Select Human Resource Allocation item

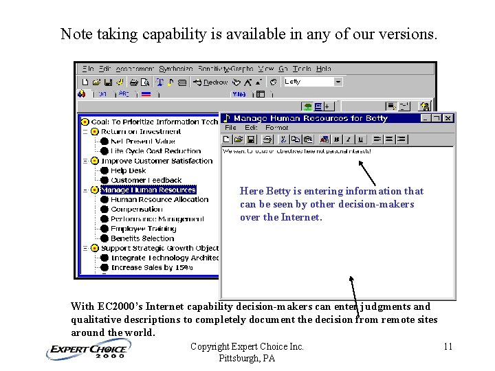point(159,200)
